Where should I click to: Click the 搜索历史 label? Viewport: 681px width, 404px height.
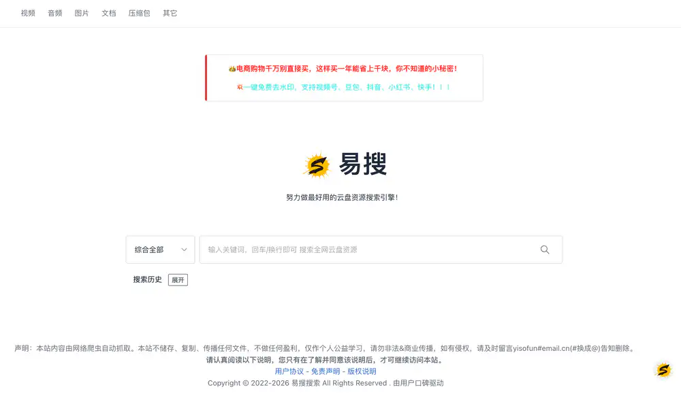[x=147, y=280]
